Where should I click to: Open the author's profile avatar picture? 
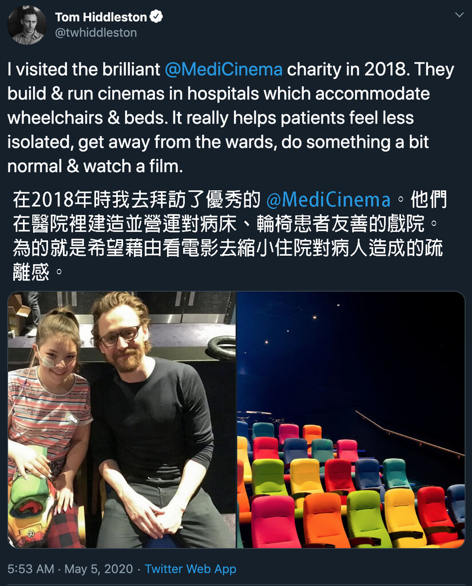point(27,25)
